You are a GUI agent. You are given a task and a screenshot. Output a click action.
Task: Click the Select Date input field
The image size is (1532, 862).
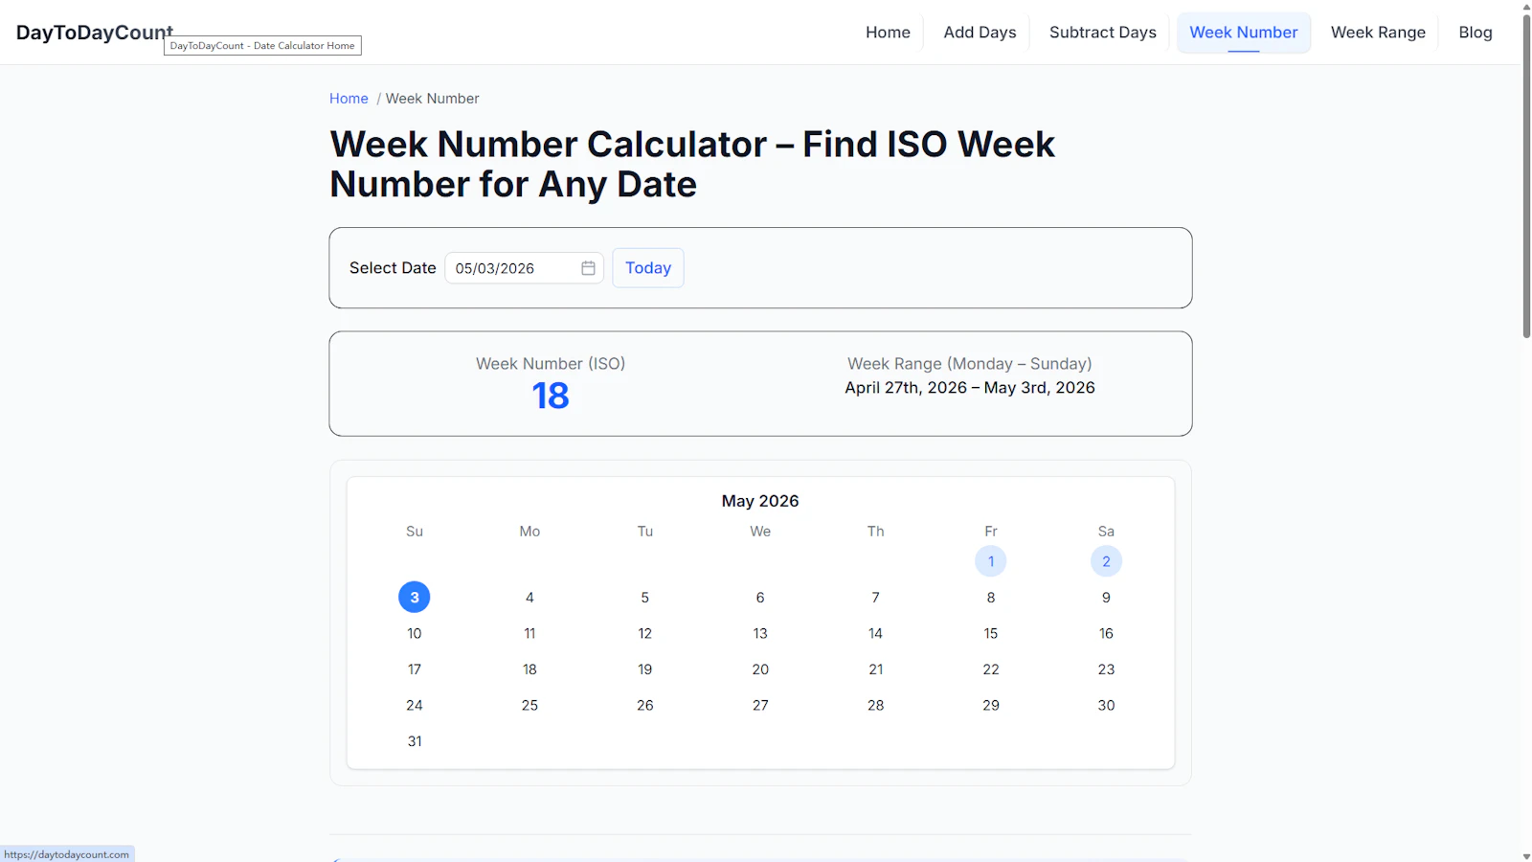click(x=524, y=268)
